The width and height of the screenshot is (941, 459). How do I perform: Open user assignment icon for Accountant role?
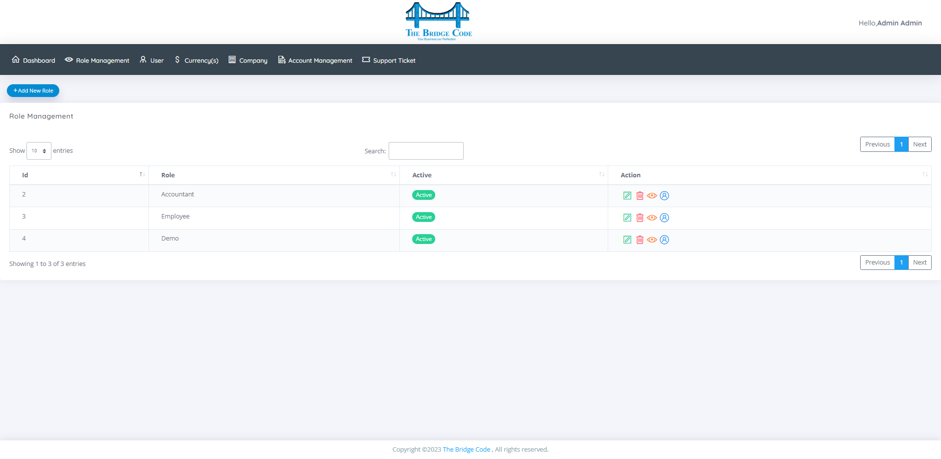click(x=664, y=195)
